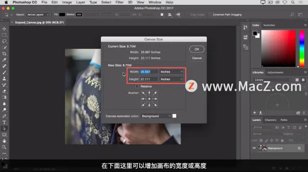308x172 pixels.
Task: Click Cancel in Canvas Size dialog
Action: tap(196, 58)
